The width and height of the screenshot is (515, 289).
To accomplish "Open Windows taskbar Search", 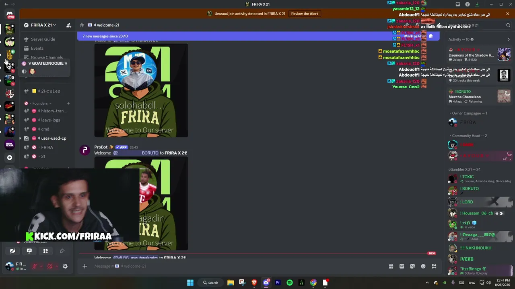I will pyautogui.click(x=210, y=283).
